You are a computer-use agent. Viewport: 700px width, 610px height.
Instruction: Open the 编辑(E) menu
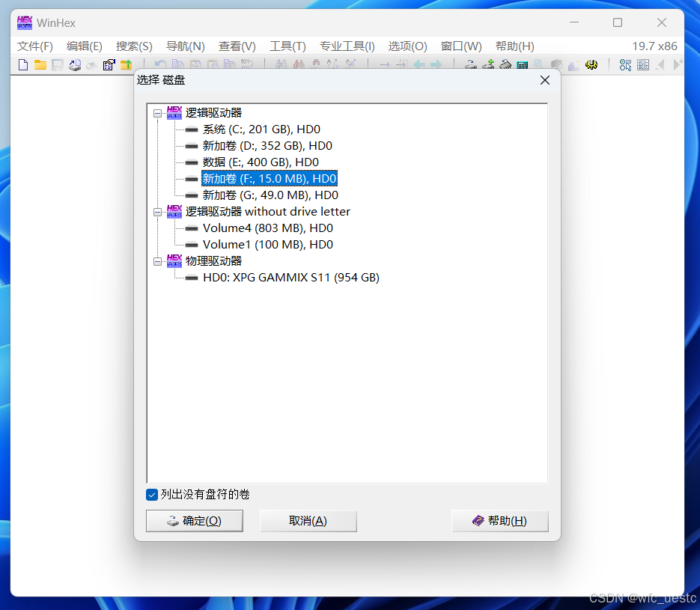click(x=84, y=46)
